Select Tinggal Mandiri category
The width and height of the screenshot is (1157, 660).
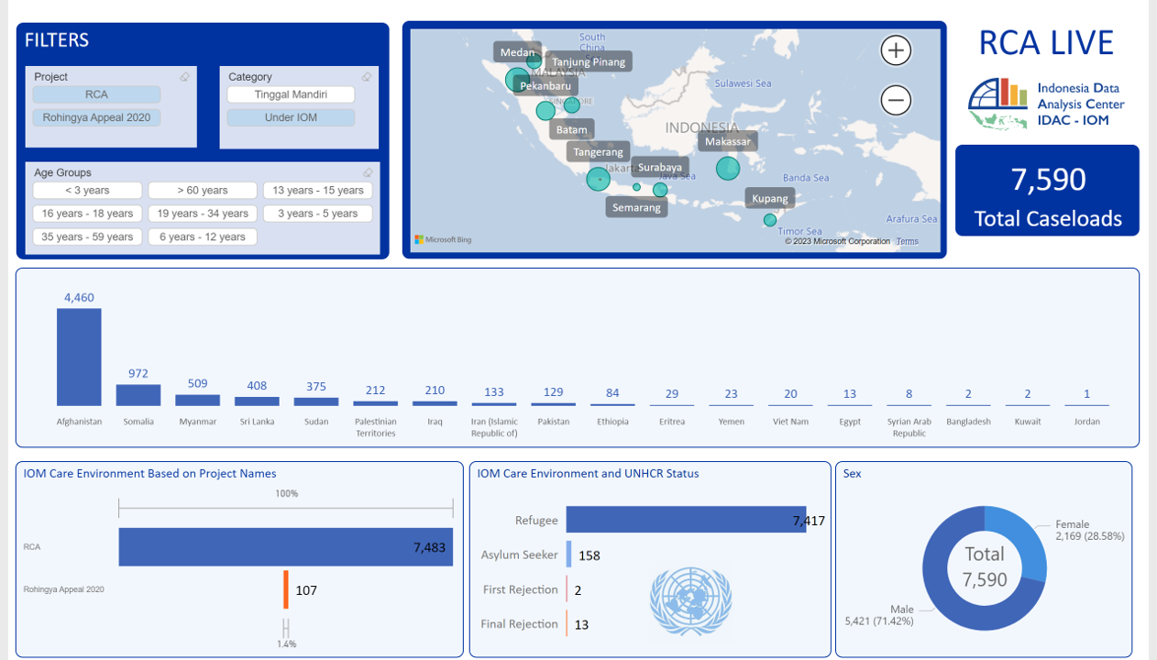291,94
